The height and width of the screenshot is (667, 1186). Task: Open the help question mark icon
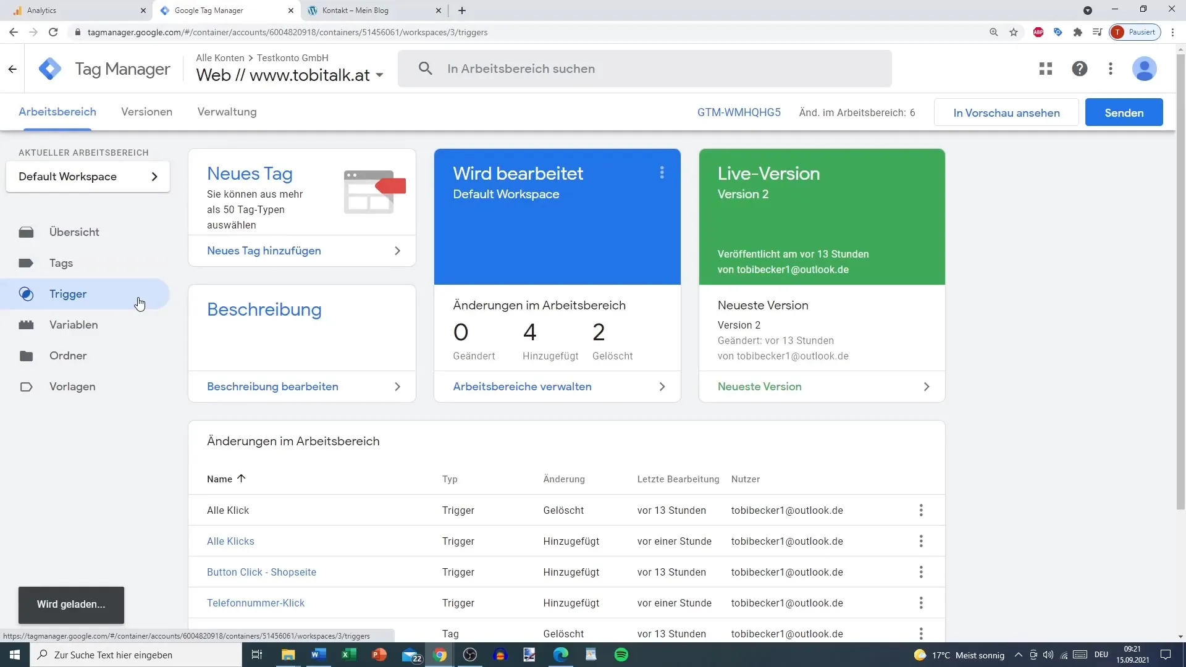(x=1080, y=69)
